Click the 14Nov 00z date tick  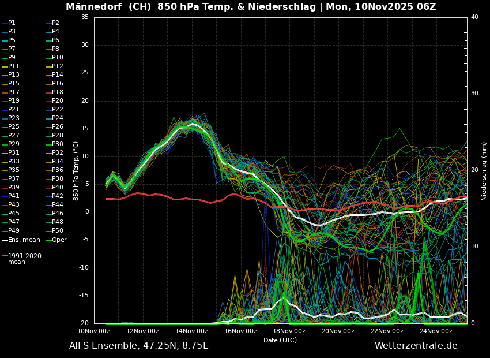point(191,331)
